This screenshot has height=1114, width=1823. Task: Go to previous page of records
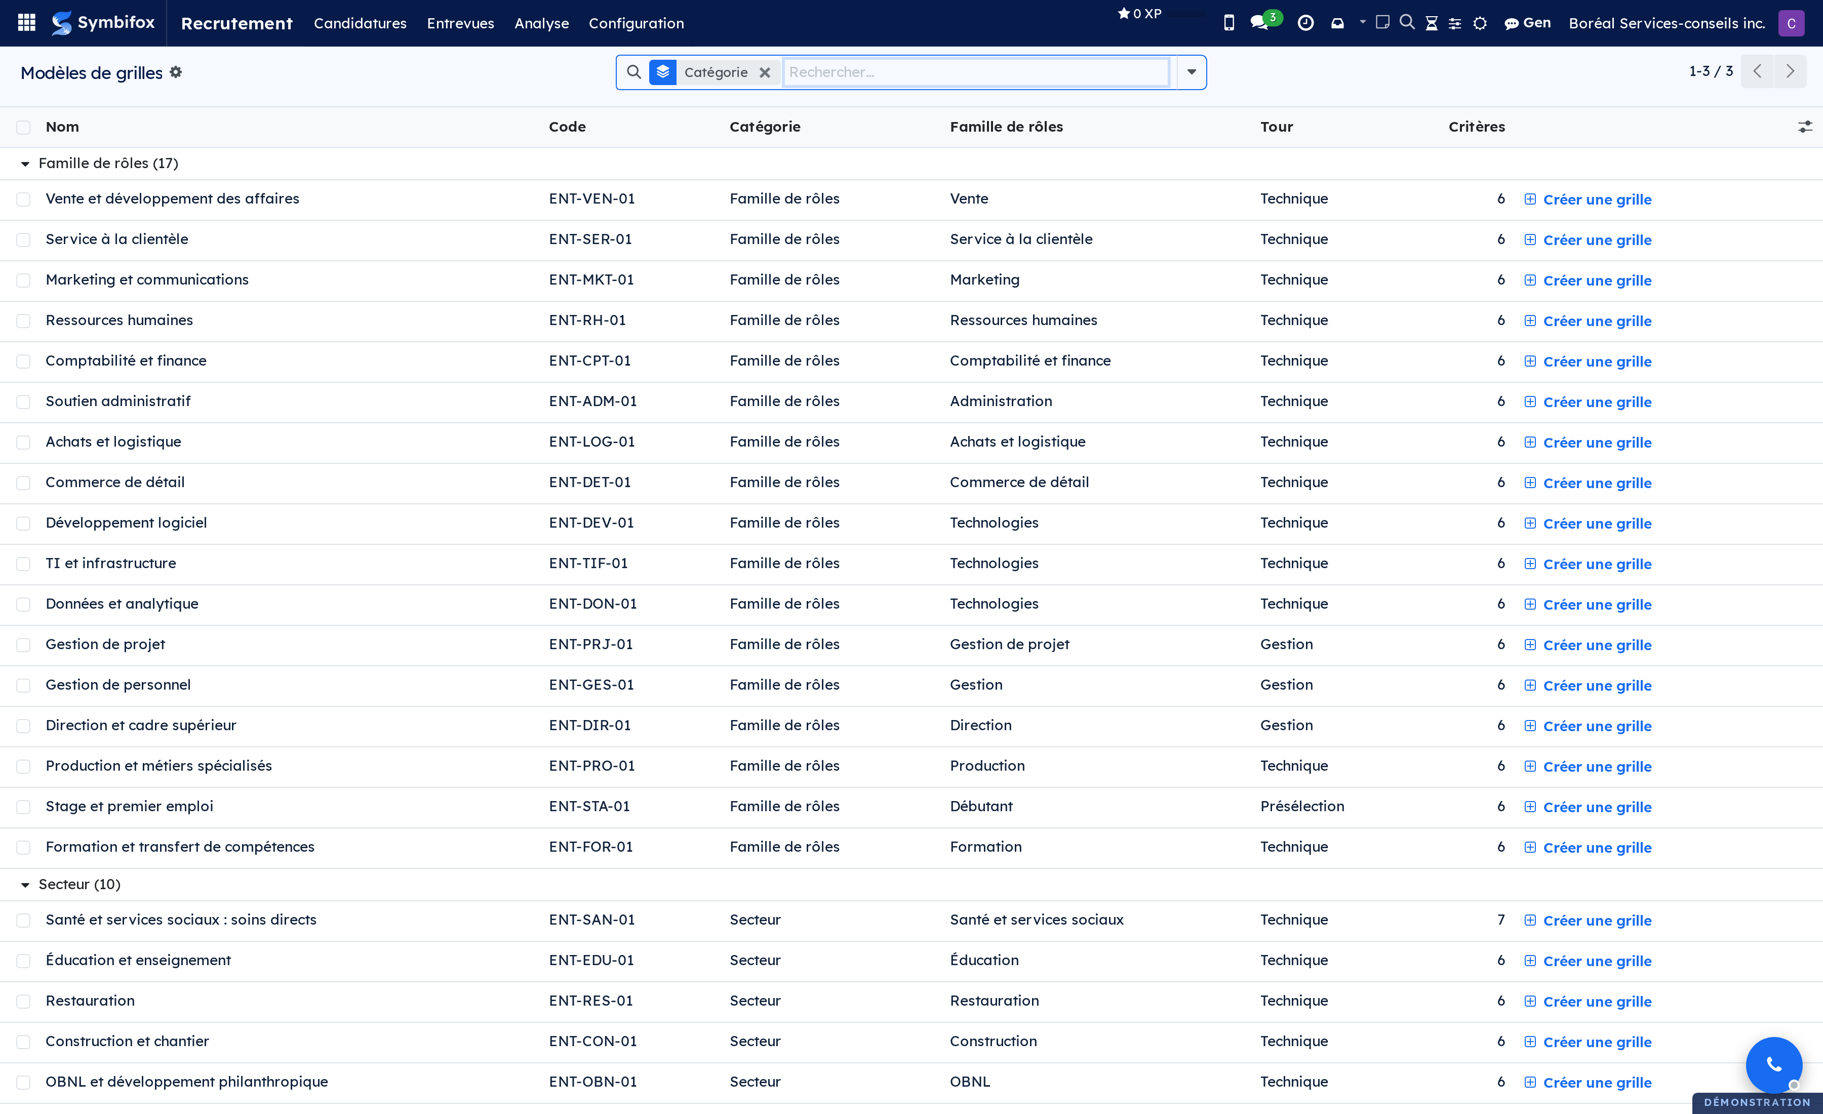click(x=1757, y=71)
